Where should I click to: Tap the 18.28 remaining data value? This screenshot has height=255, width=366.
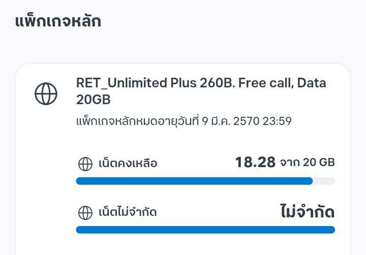255,163
